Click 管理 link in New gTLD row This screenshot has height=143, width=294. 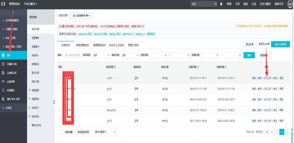281,110
